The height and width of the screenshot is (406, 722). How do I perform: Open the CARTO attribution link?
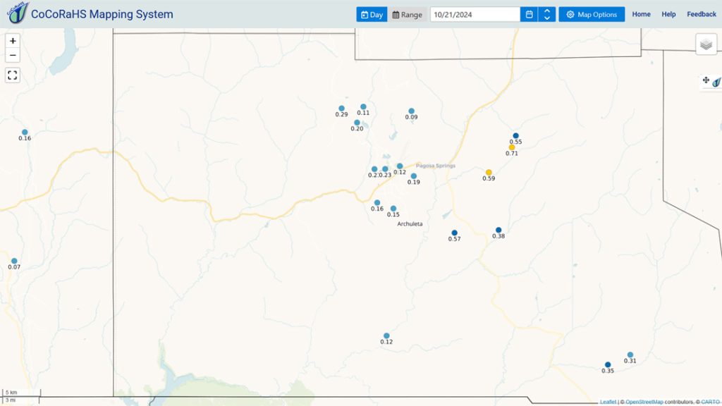point(711,402)
